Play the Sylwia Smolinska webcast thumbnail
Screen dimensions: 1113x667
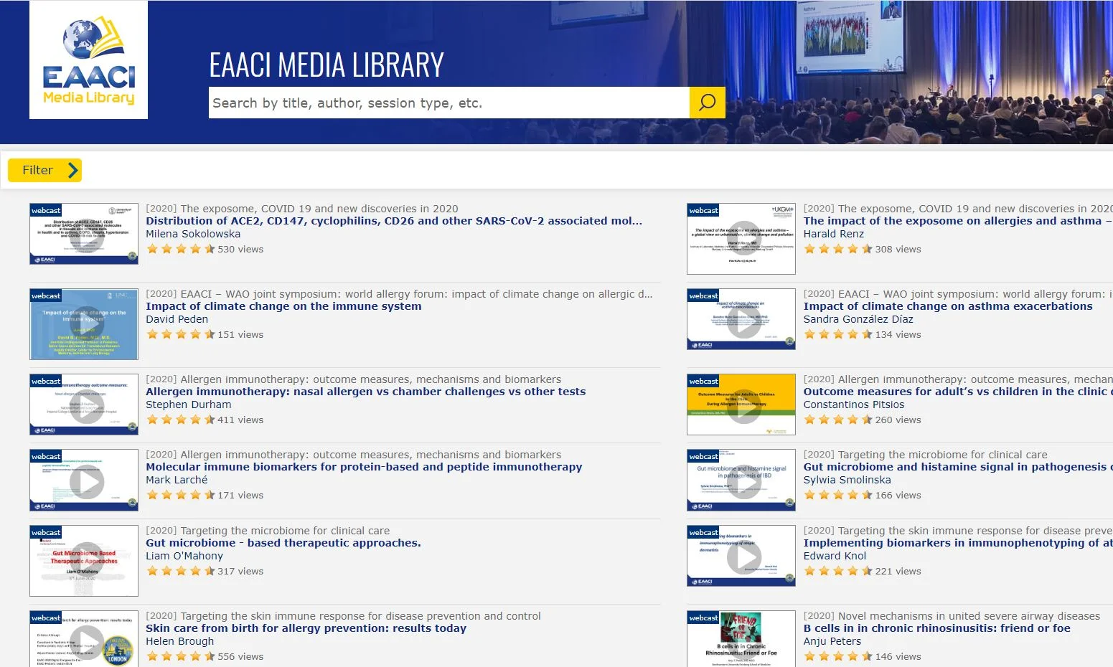[x=741, y=480]
